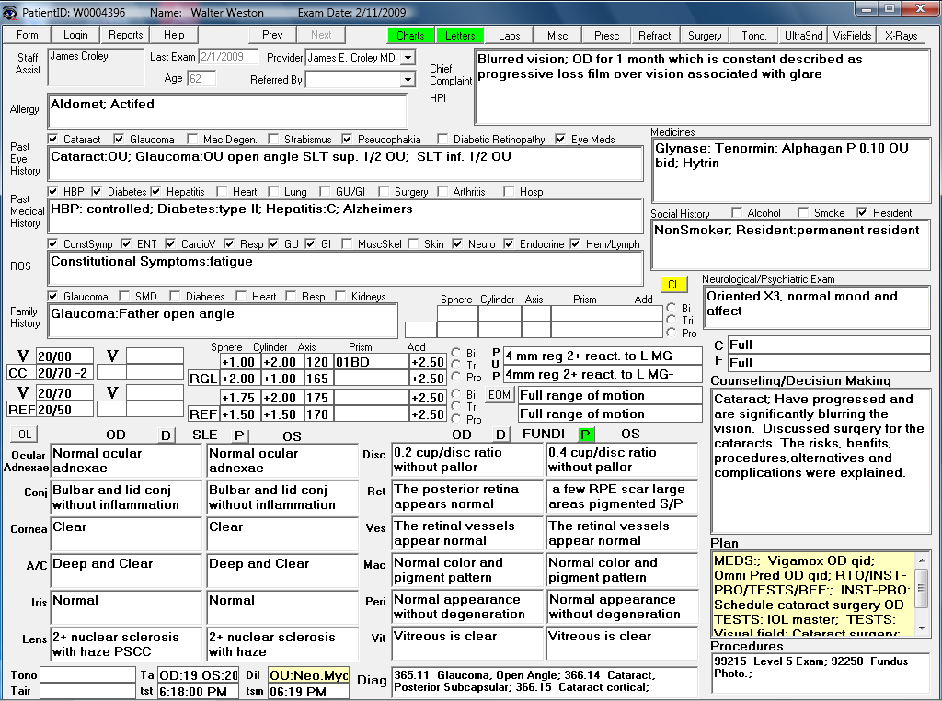Switch to the Tono. tab

[x=754, y=36]
